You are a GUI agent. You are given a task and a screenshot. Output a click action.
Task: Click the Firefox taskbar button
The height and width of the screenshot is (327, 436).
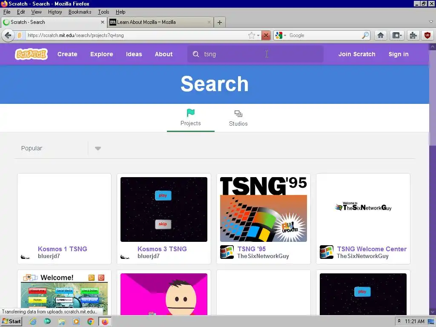tap(105, 321)
